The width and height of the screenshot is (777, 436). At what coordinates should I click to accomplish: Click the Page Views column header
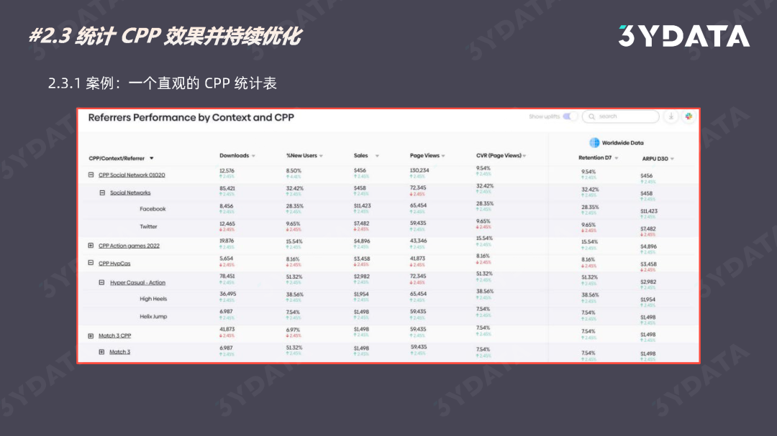point(424,155)
